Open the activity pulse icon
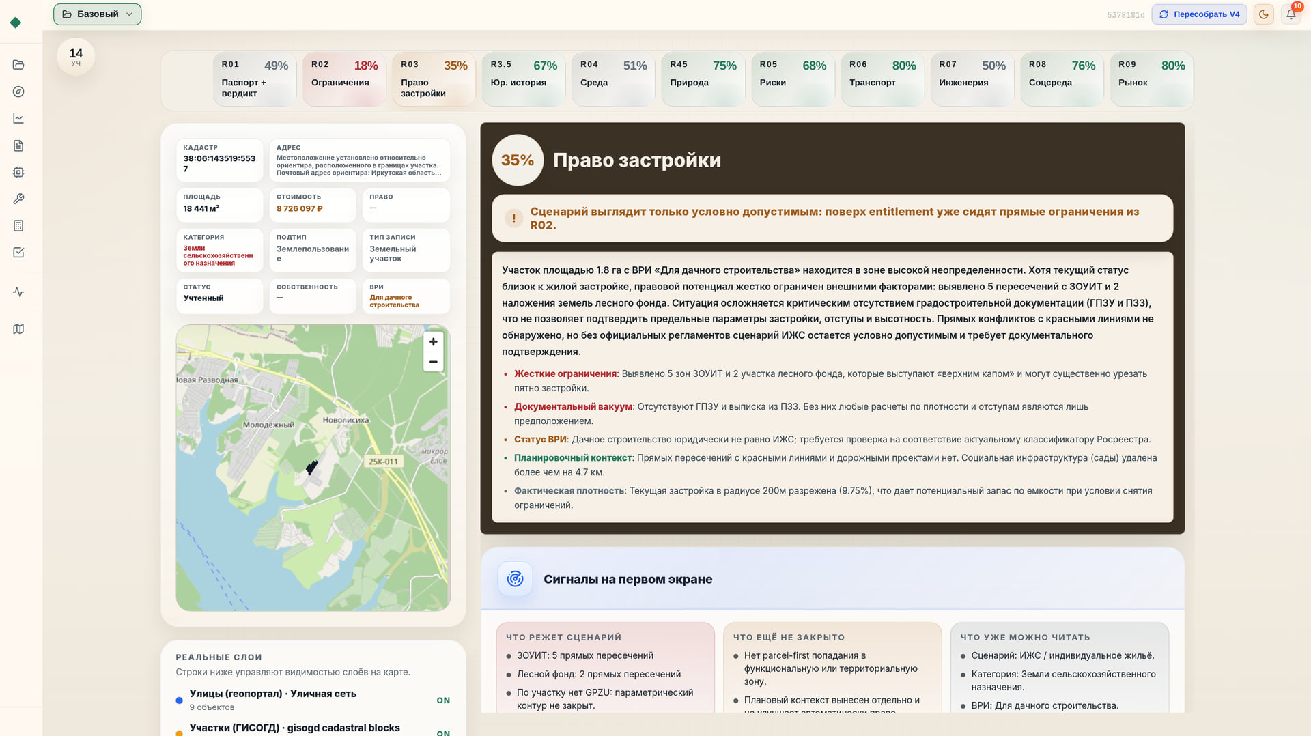1311x736 pixels. click(x=18, y=292)
